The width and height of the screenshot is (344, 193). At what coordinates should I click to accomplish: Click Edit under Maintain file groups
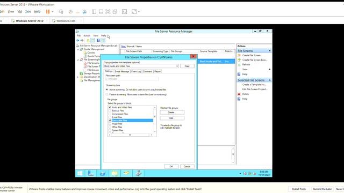coord(172,118)
